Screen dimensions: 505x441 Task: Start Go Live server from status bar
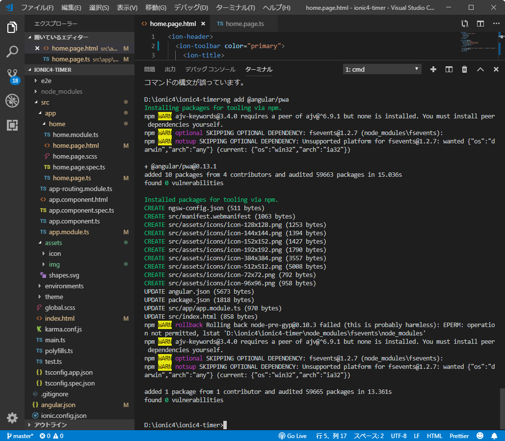(292, 436)
